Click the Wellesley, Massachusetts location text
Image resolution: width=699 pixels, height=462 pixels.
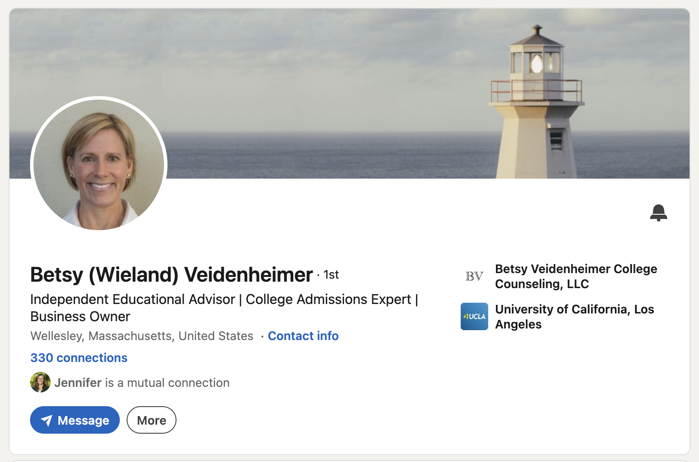142,336
